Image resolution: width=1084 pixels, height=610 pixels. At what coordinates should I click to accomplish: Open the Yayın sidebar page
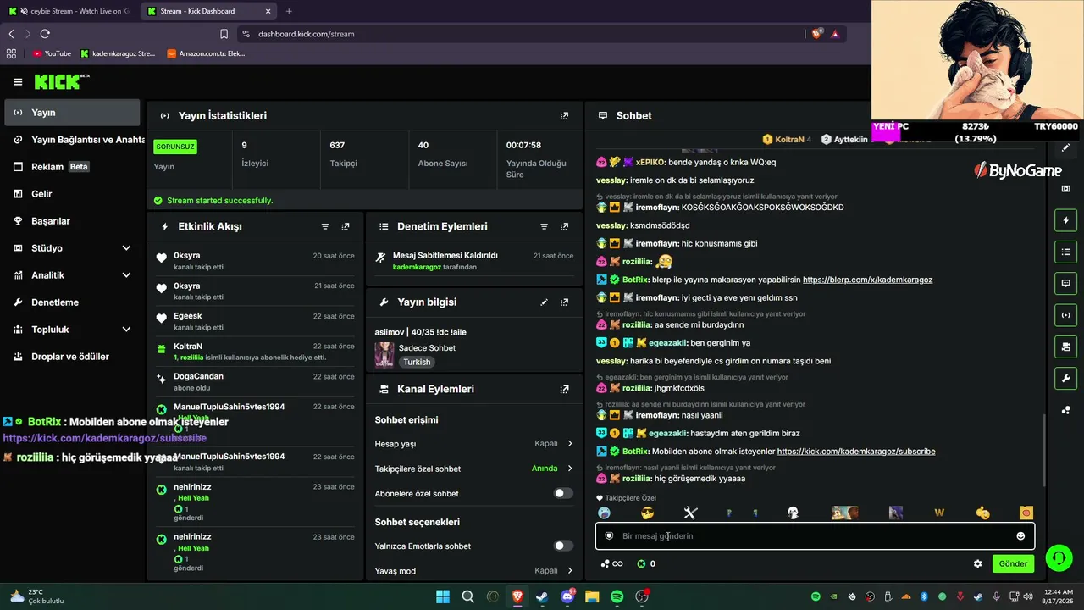tap(72, 113)
